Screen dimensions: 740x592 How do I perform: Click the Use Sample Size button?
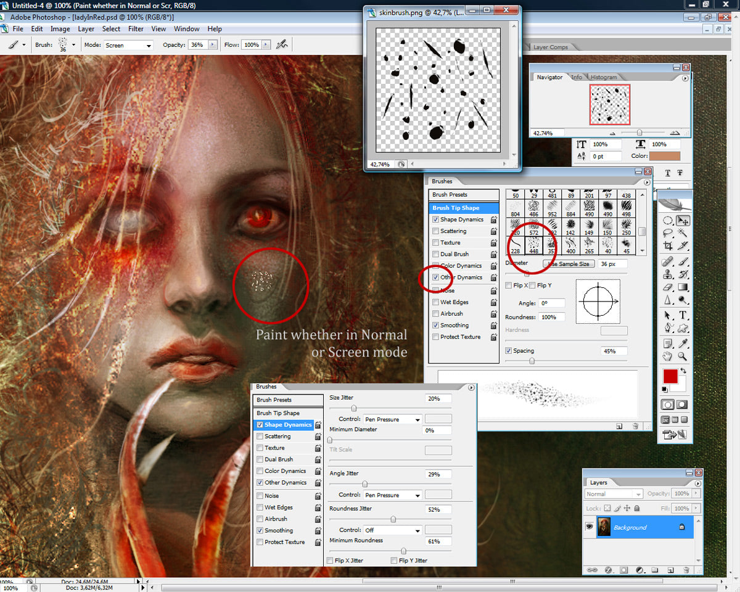pos(569,264)
